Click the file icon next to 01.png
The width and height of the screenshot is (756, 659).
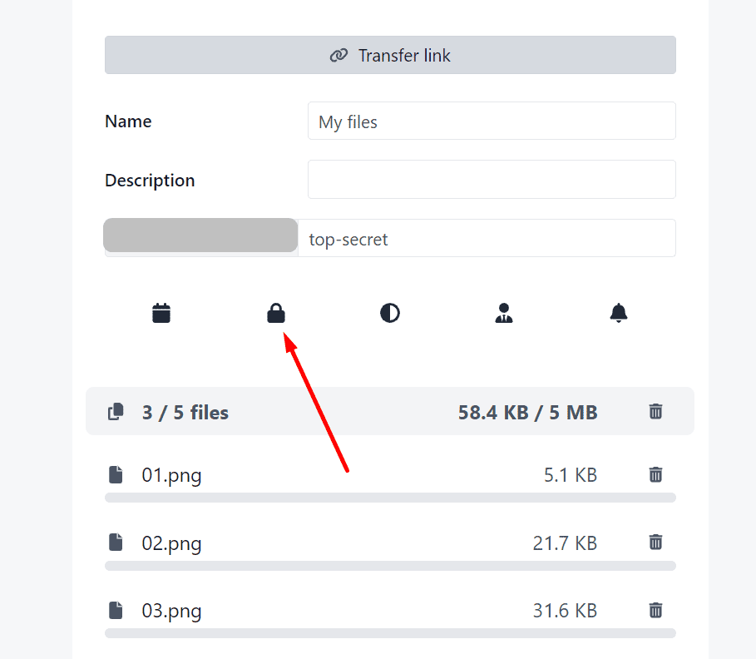click(116, 475)
